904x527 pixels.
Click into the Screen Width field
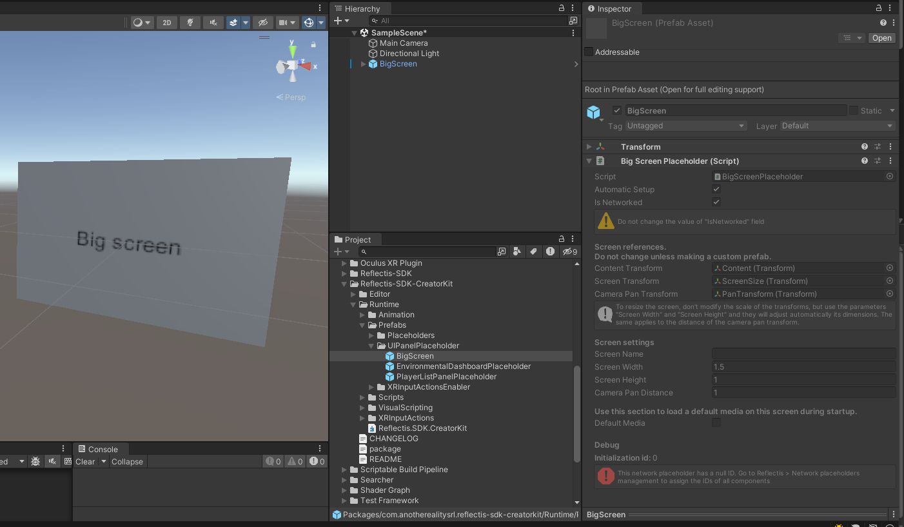coord(803,367)
